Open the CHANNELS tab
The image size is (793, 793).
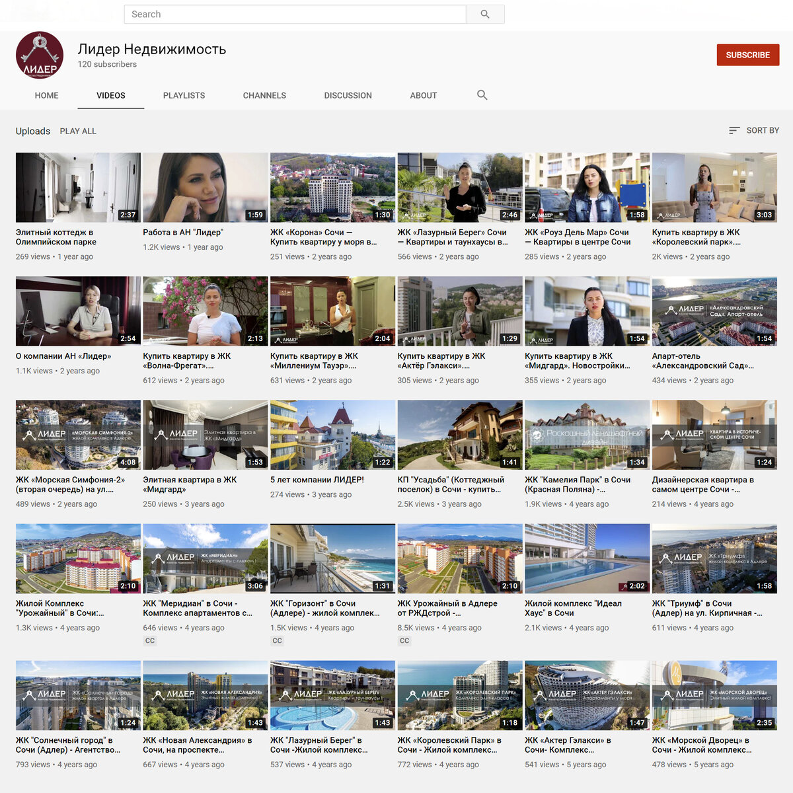(x=264, y=95)
